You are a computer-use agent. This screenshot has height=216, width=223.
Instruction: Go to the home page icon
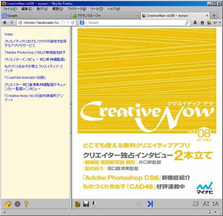pyautogui.click(x=202, y=22)
